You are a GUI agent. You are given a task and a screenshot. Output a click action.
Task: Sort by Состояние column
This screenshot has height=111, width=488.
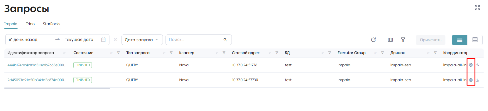click(112, 53)
